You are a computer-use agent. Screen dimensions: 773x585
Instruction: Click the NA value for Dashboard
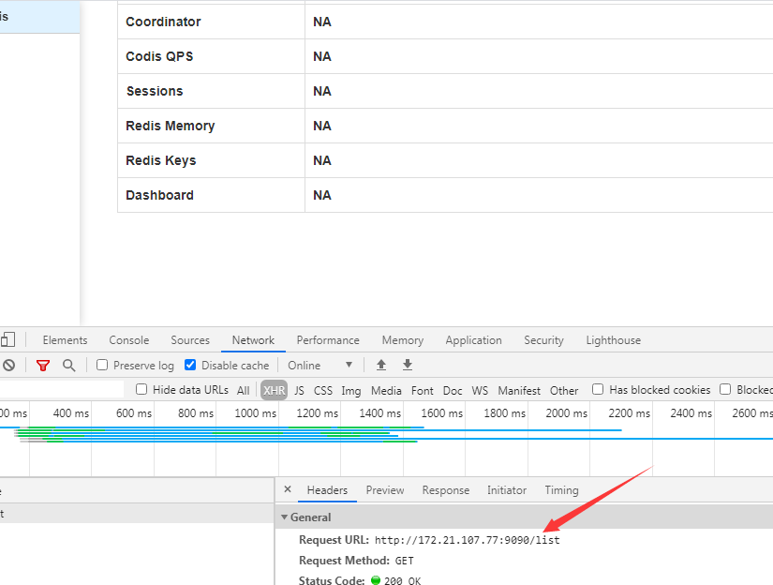pyautogui.click(x=322, y=195)
